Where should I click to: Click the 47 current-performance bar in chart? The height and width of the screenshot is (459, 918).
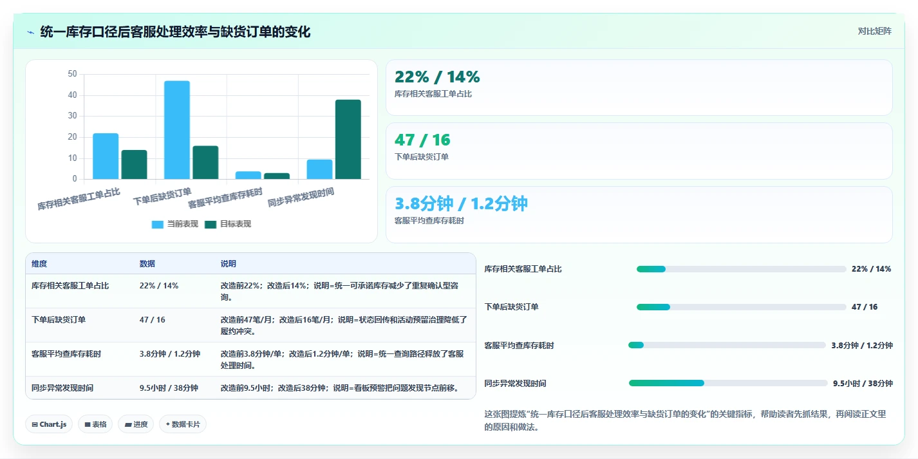(x=177, y=130)
